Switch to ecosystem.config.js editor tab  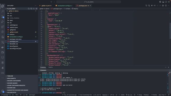point(64,6)
